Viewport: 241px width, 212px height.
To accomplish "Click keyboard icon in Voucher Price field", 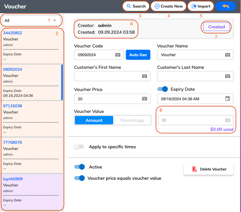I will click(x=144, y=99).
